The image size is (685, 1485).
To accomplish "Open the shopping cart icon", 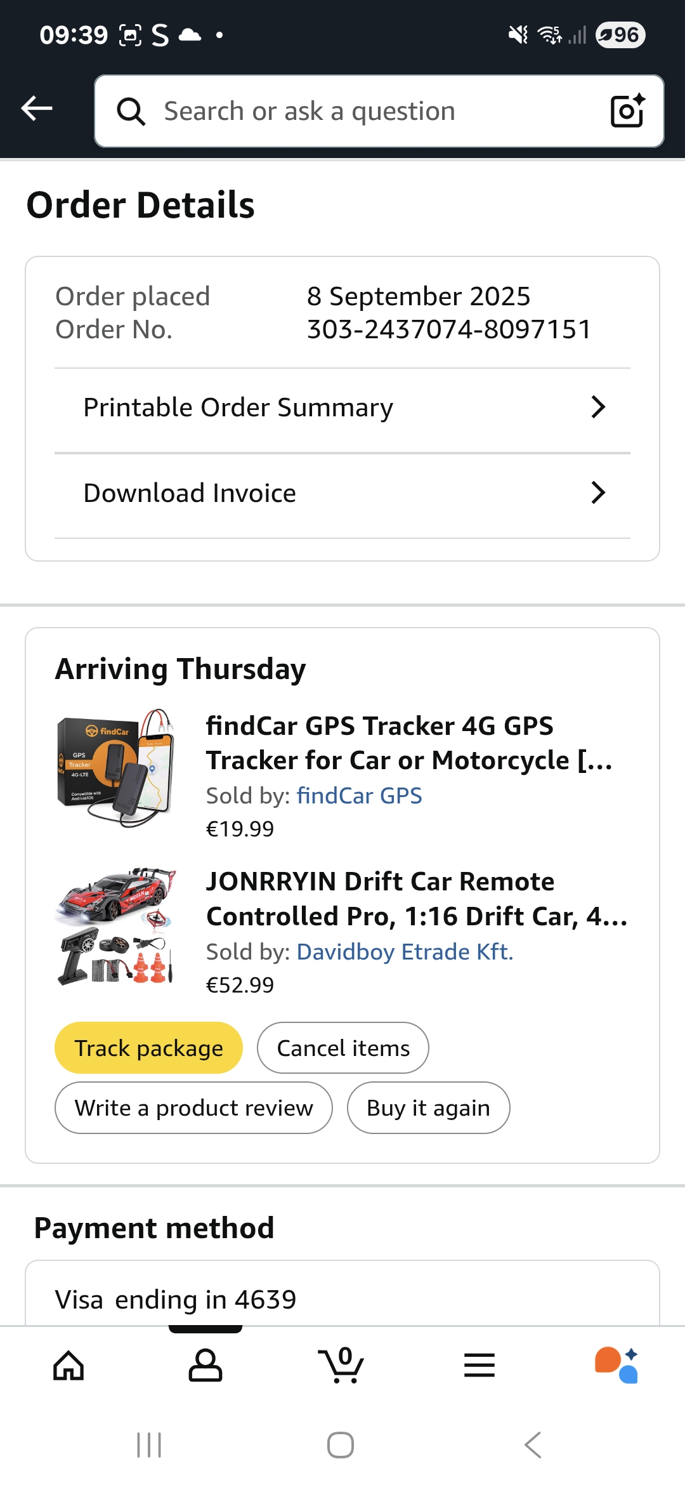I will (342, 1365).
